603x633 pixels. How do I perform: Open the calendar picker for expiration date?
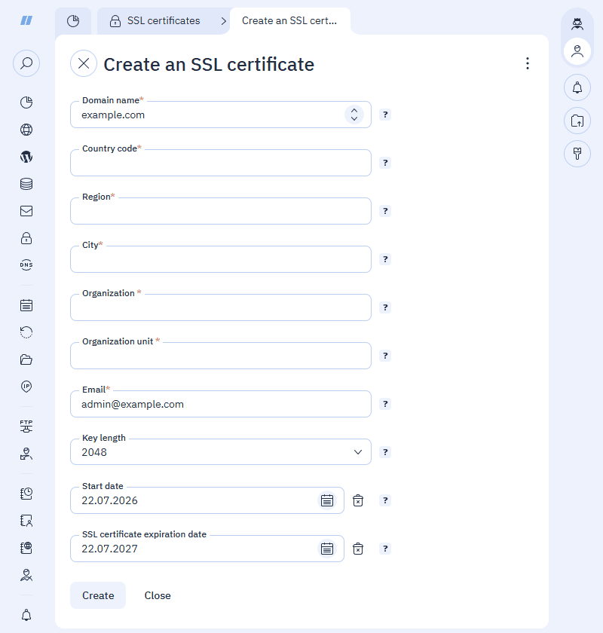[326, 549]
